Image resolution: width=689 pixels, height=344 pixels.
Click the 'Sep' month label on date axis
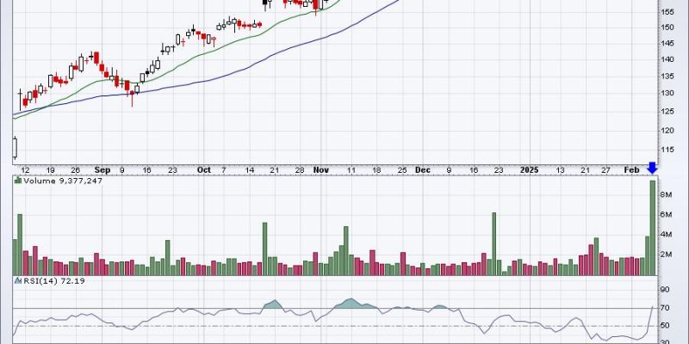coord(102,169)
